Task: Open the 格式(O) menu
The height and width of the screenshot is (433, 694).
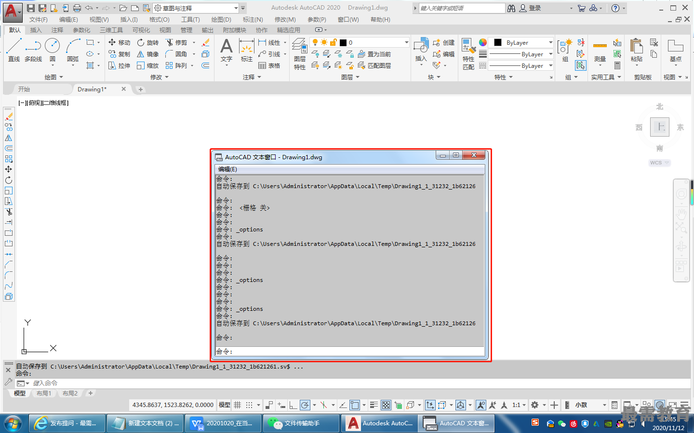Action: tap(159, 20)
